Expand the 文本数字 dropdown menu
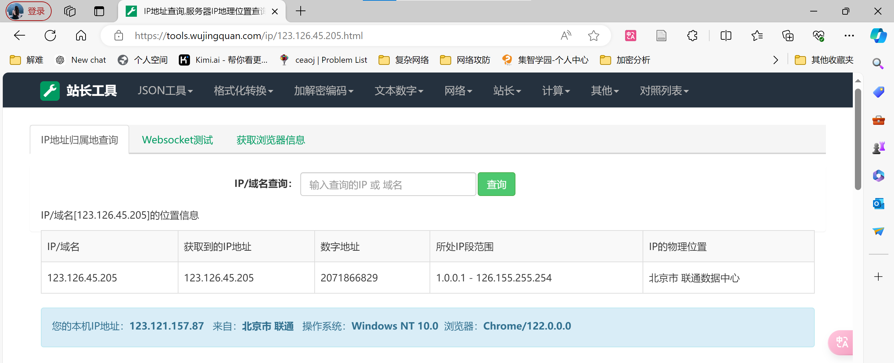The image size is (894, 363). click(399, 91)
